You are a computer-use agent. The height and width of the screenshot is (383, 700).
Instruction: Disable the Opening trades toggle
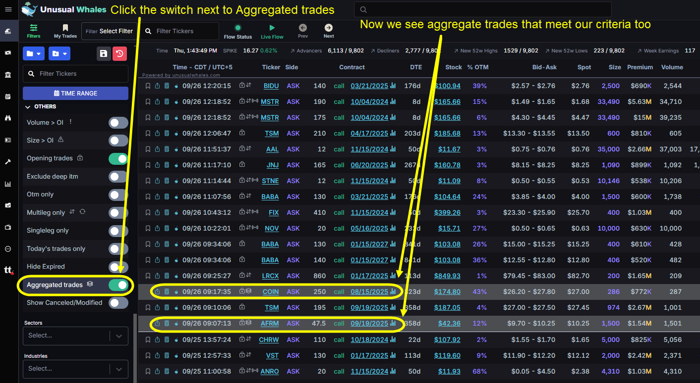pos(118,158)
